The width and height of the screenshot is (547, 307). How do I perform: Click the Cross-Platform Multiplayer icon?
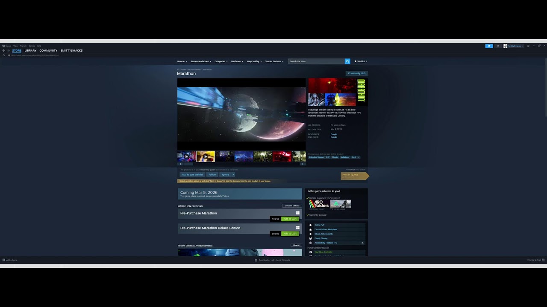point(311,229)
